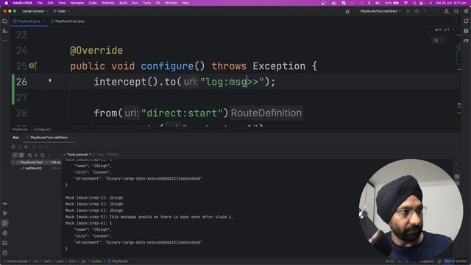
Task: Click routes in bottom navigation bar
Action: click(x=96, y=261)
